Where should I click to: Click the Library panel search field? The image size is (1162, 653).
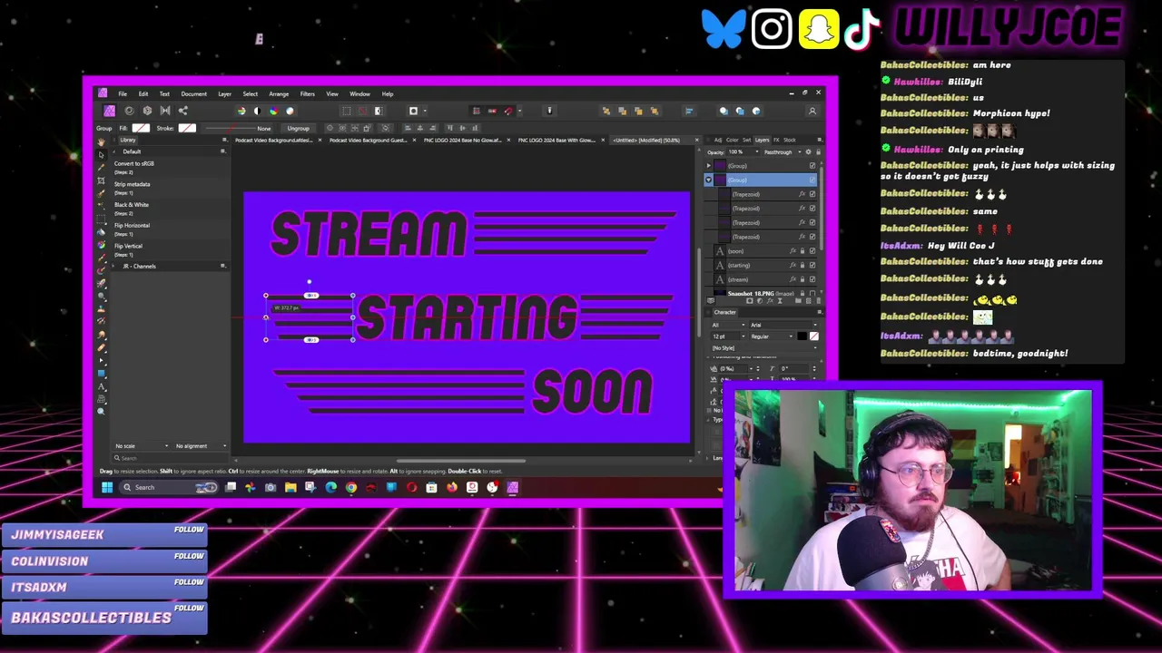coord(168,458)
